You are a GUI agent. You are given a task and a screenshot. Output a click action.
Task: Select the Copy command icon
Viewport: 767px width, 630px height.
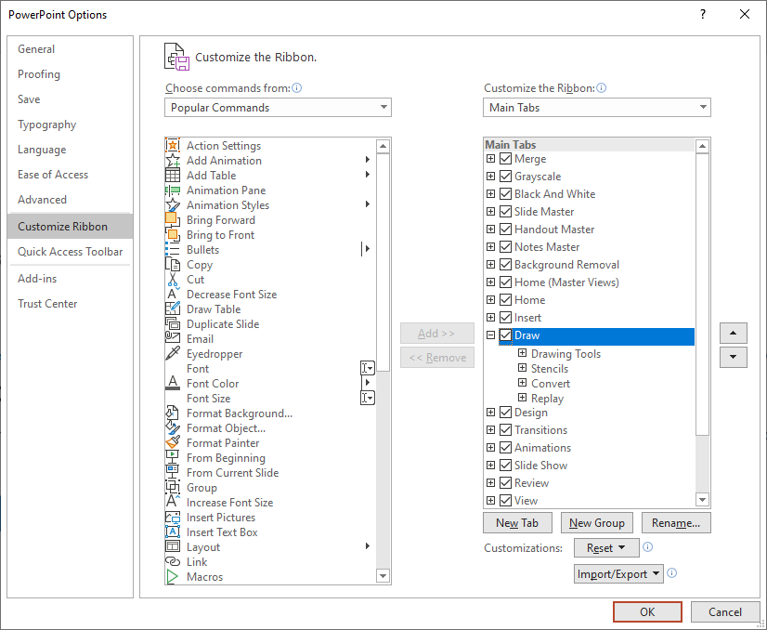pos(172,264)
